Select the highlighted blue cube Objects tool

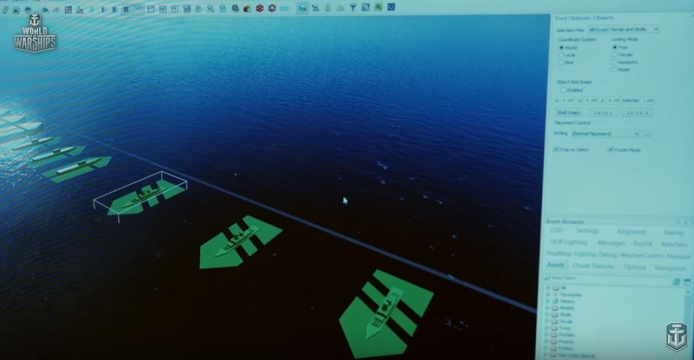[x=303, y=7]
